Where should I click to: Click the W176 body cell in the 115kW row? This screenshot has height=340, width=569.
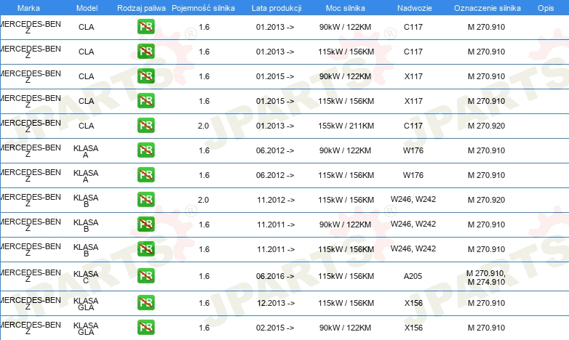pos(413,175)
